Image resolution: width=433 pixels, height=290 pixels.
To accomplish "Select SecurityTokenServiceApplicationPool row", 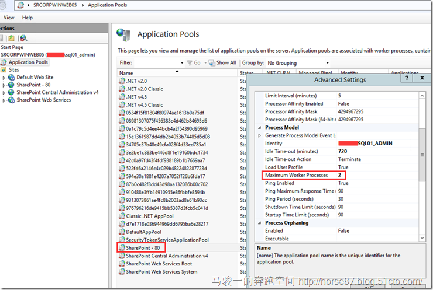I will [167, 240].
